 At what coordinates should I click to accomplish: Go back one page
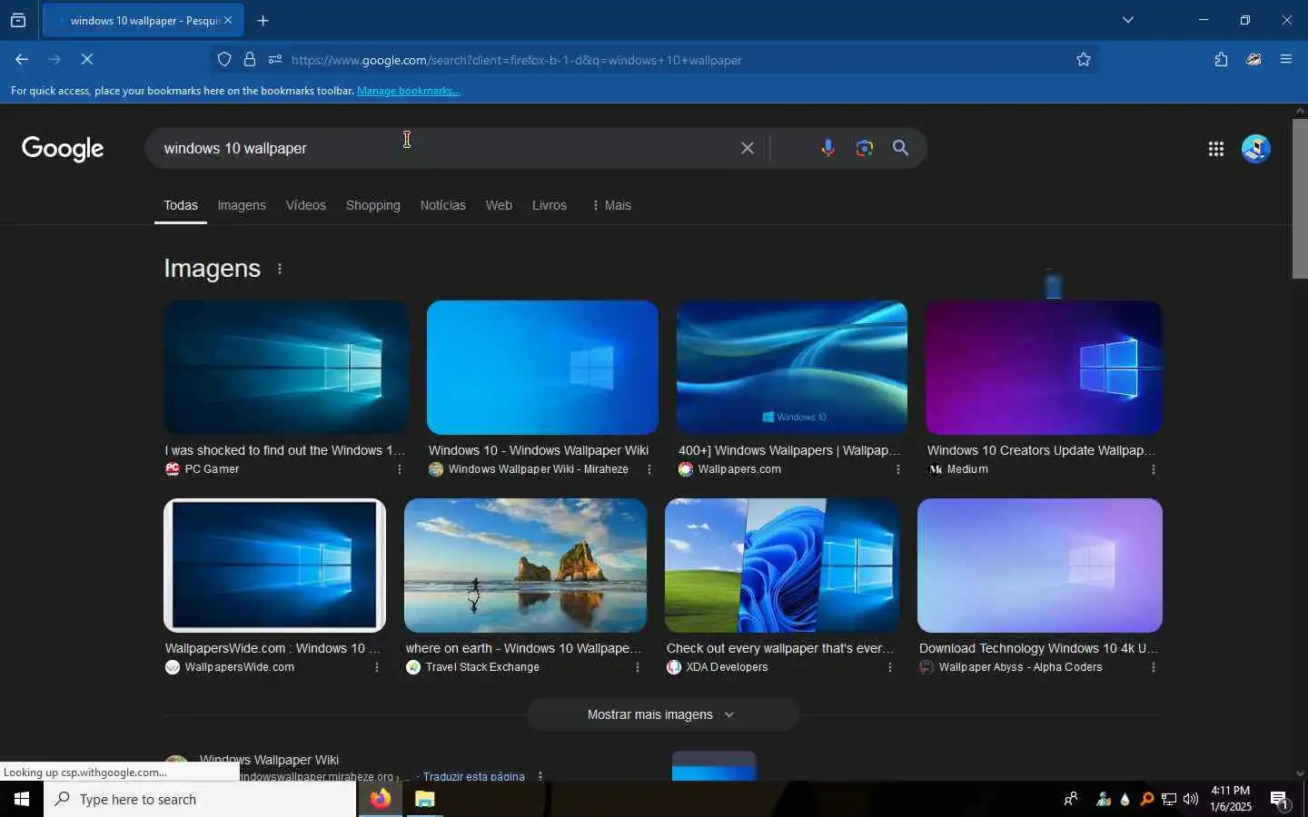click(22, 59)
